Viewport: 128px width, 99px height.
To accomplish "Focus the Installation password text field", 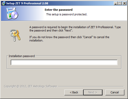I will click(64, 62).
